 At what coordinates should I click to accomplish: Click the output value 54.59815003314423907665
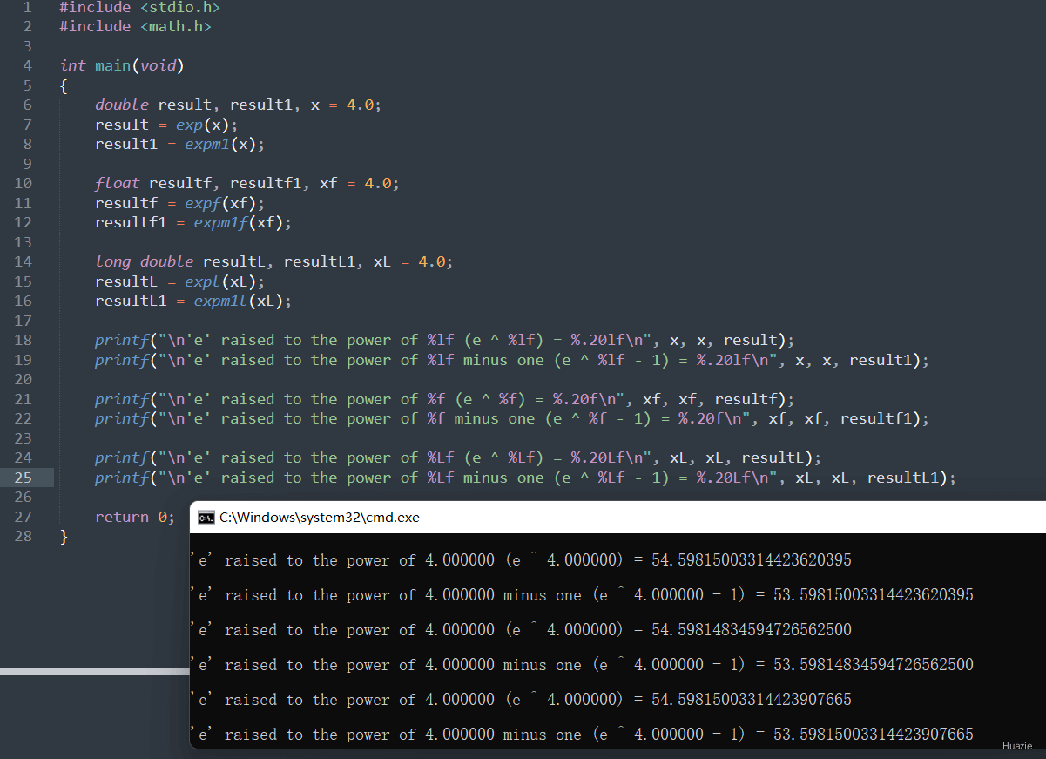[x=752, y=700]
